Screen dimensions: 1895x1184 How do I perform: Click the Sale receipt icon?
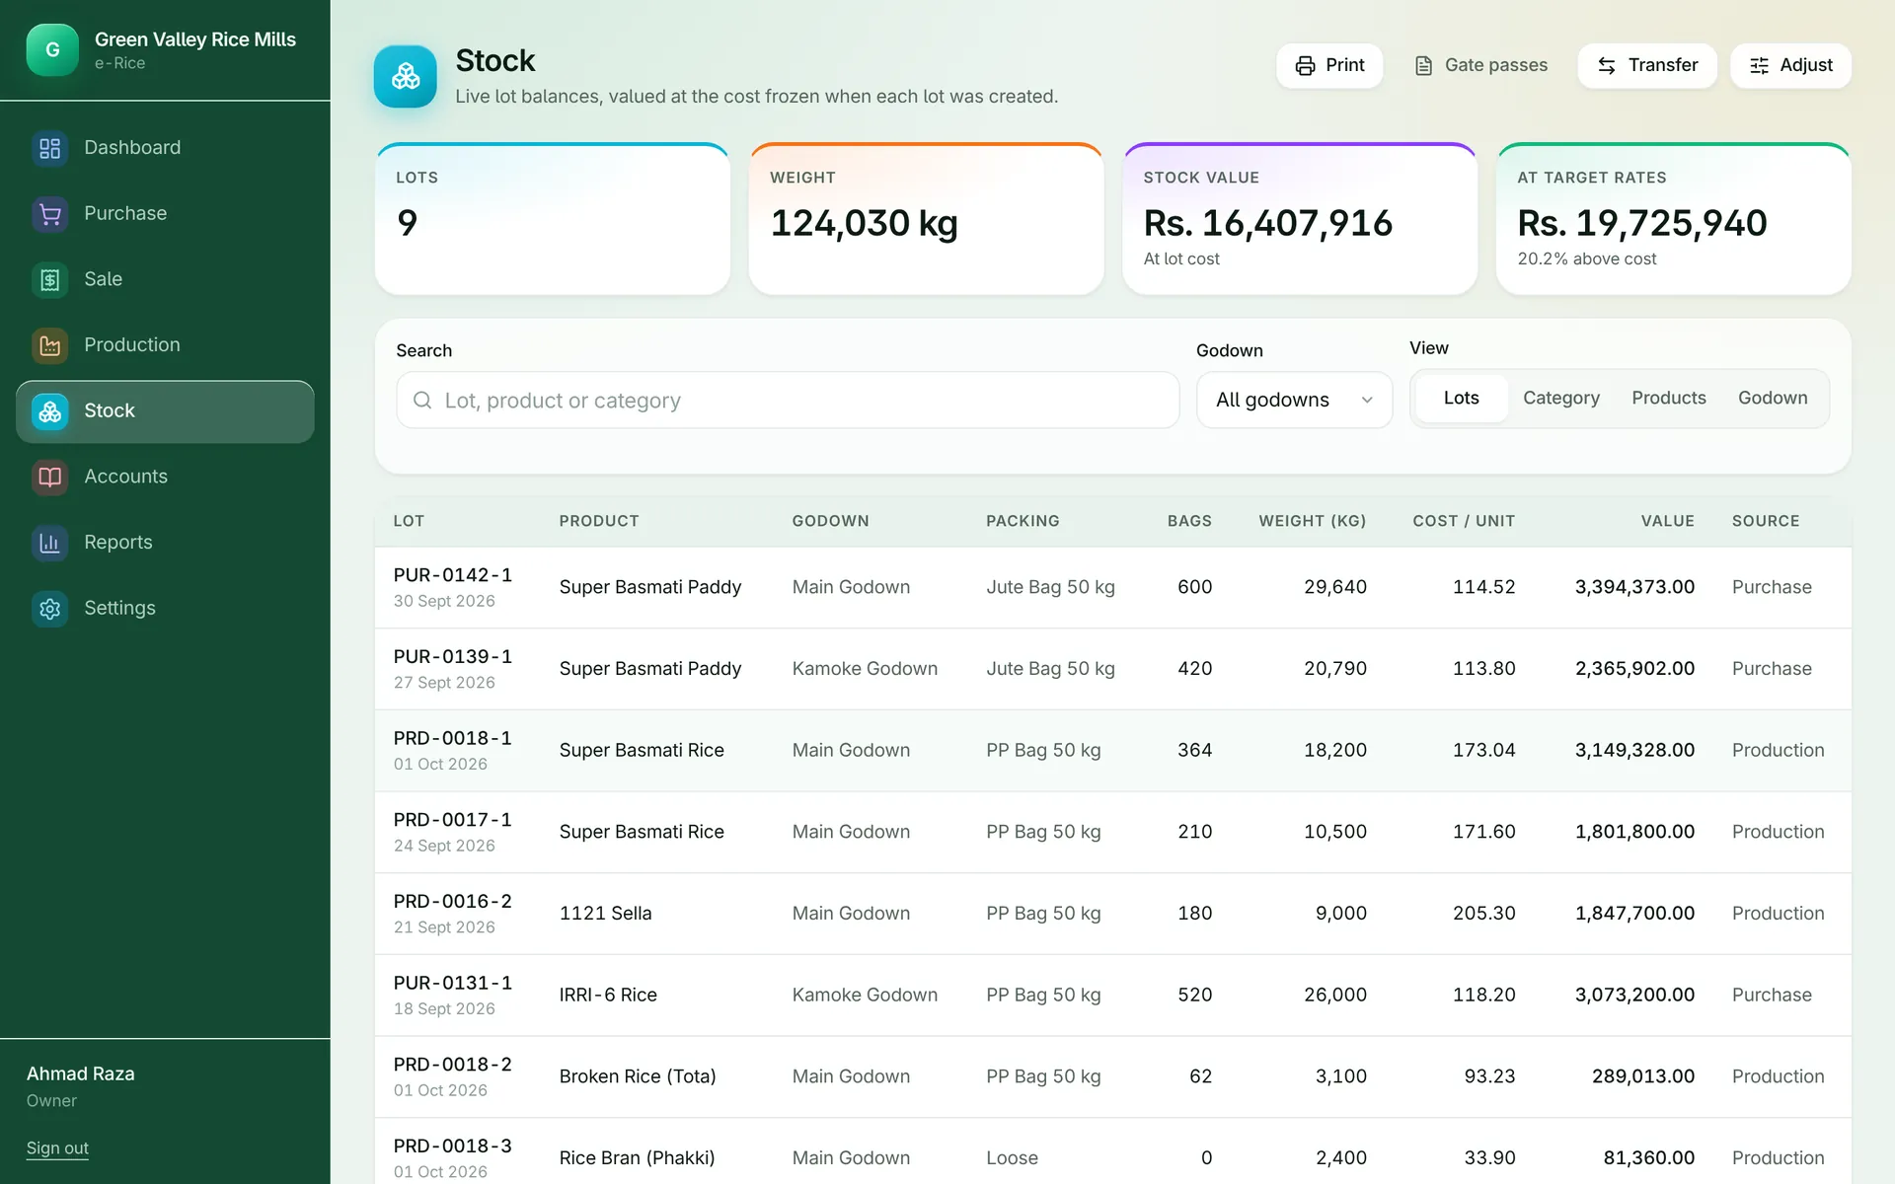pos(50,279)
